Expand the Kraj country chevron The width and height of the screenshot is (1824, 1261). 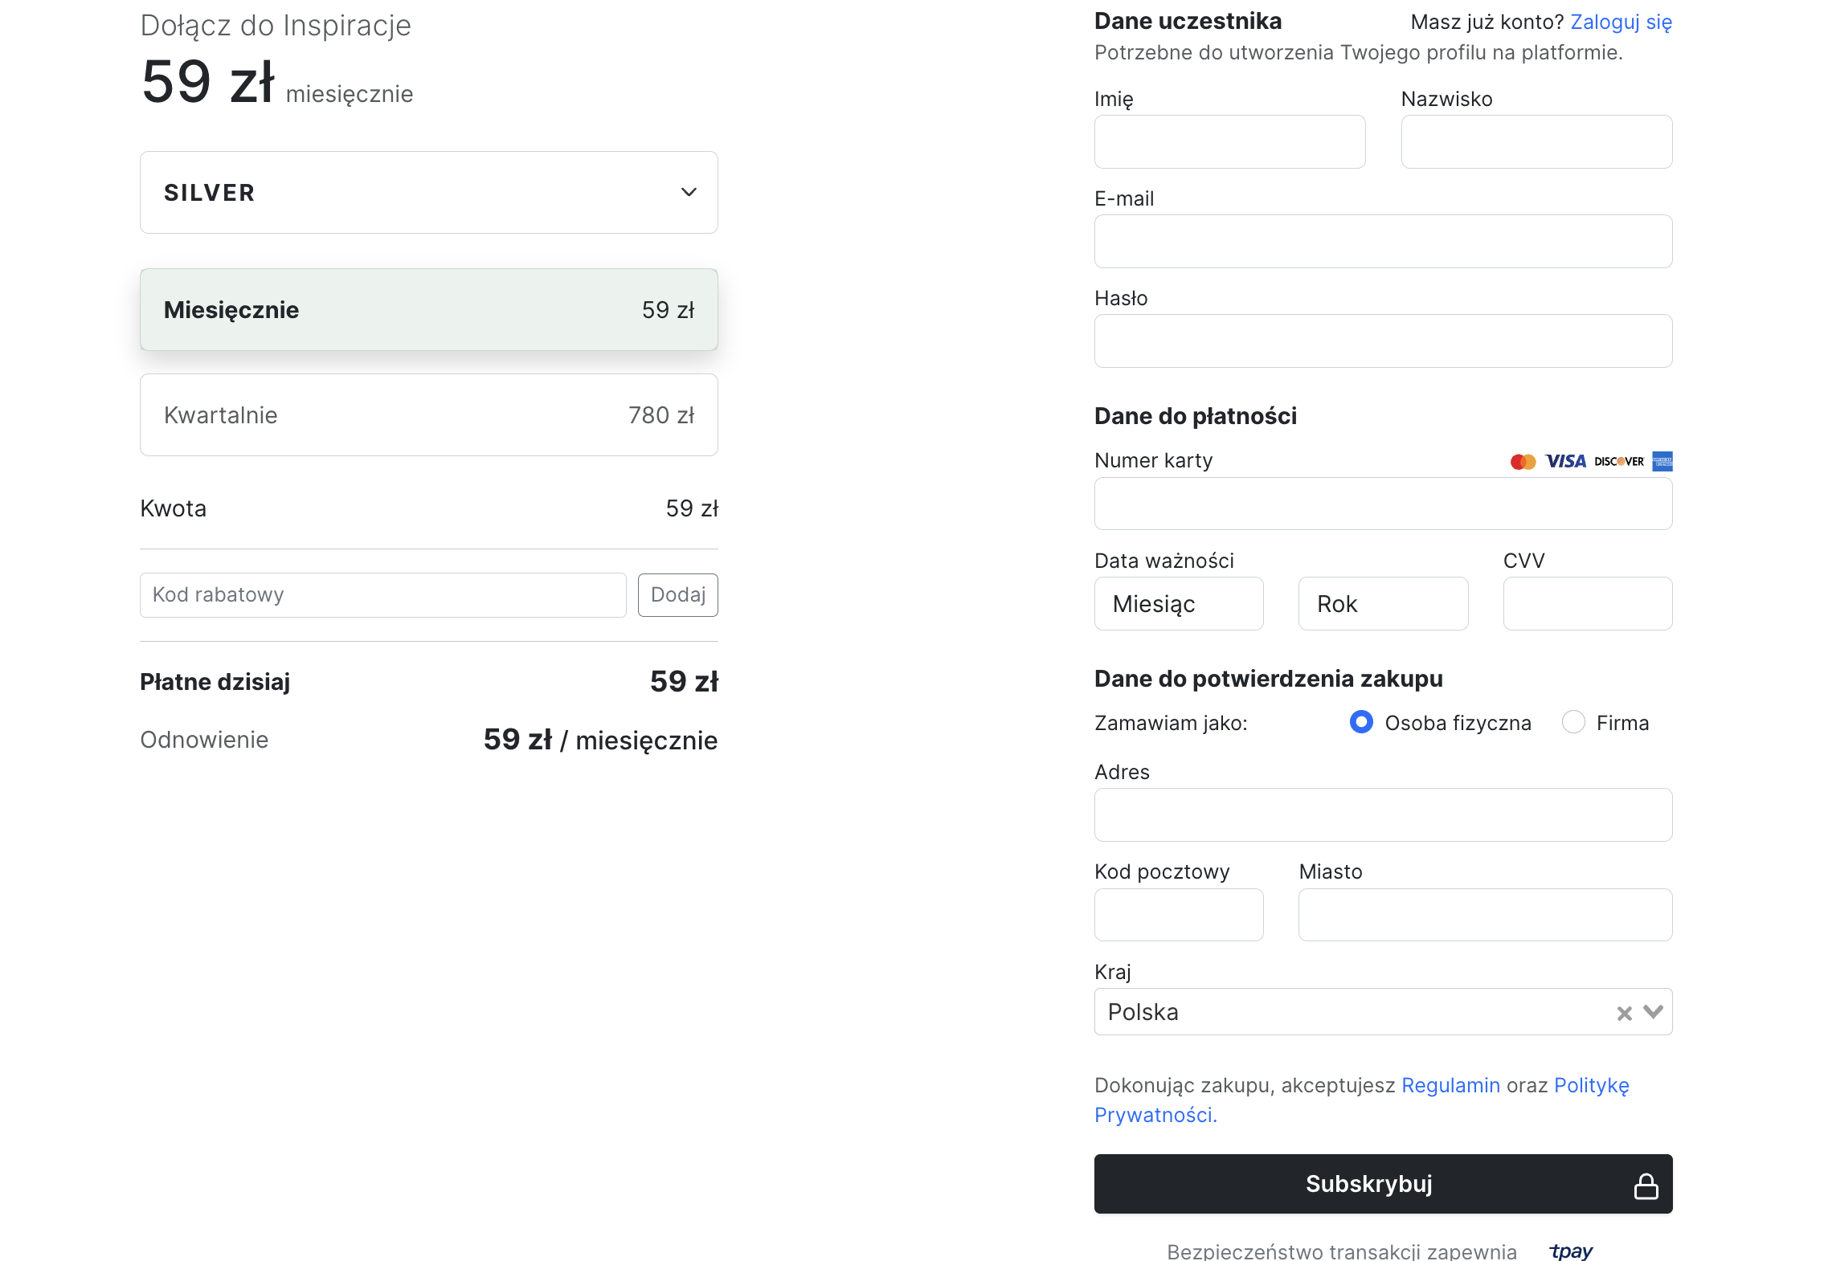tap(1653, 1012)
